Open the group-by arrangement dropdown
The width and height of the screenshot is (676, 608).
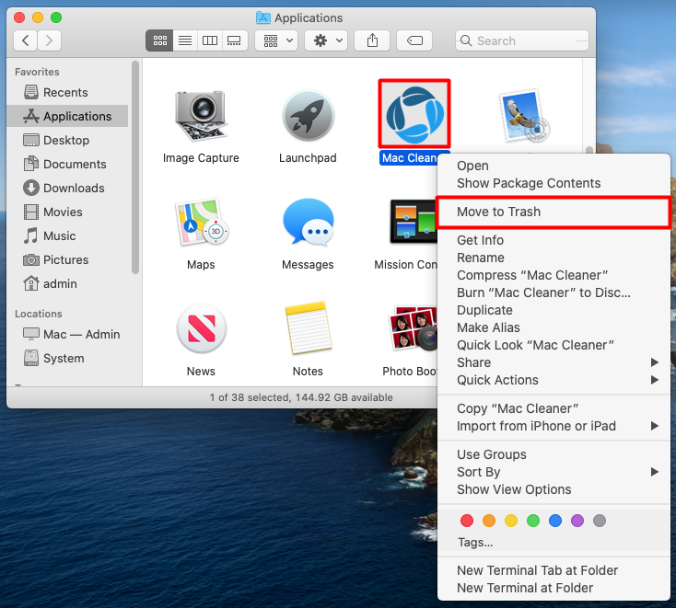(276, 40)
